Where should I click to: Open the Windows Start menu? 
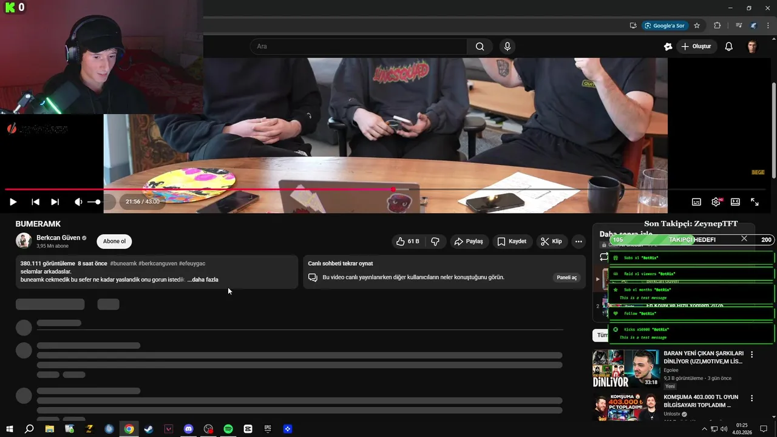[9, 429]
